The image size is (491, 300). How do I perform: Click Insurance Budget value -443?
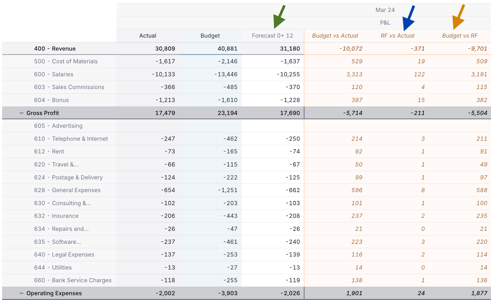tap(230, 216)
